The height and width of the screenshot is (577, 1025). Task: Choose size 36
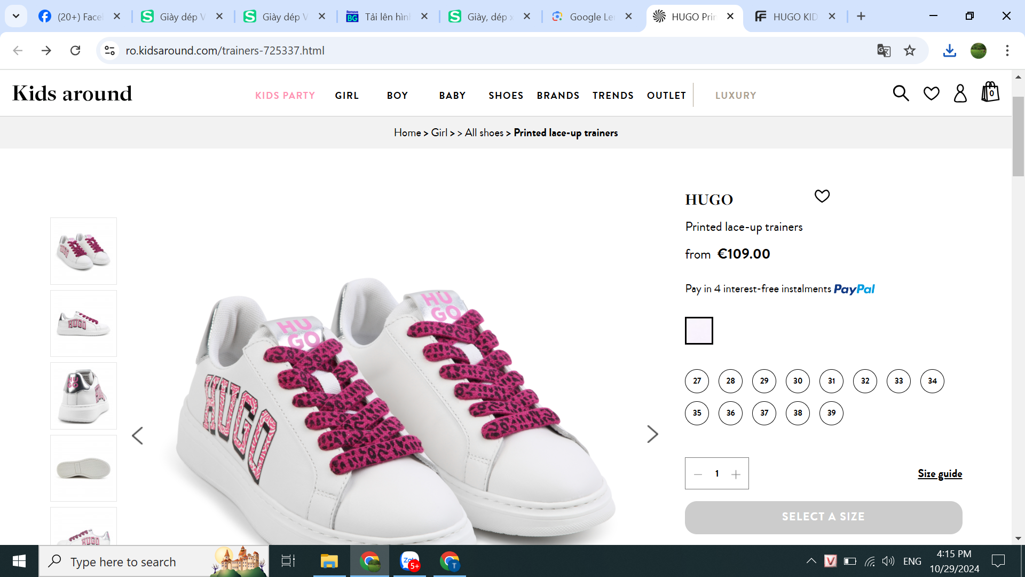click(x=730, y=413)
